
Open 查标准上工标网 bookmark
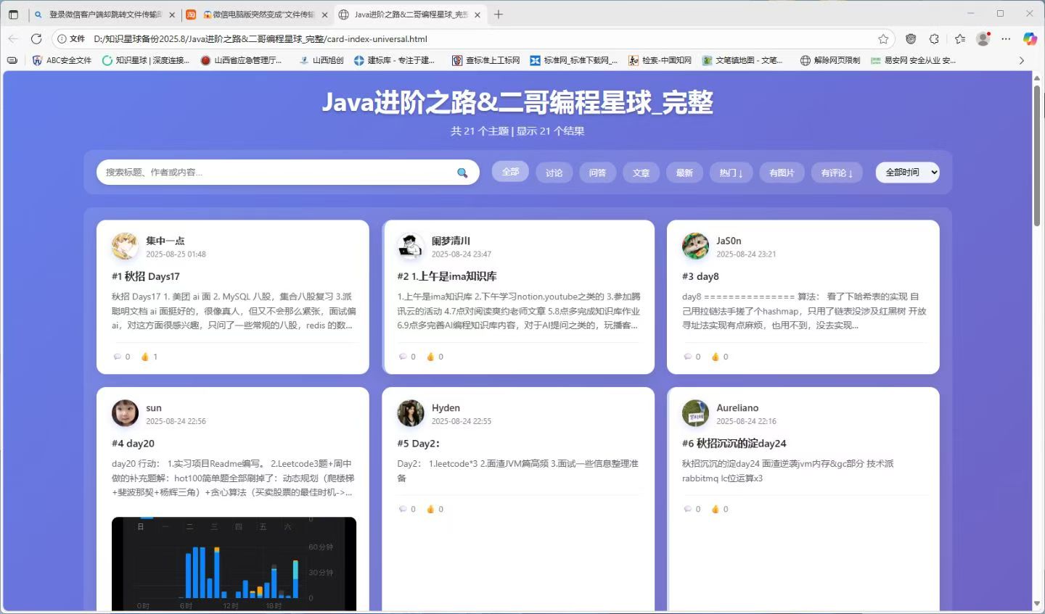[x=485, y=61]
